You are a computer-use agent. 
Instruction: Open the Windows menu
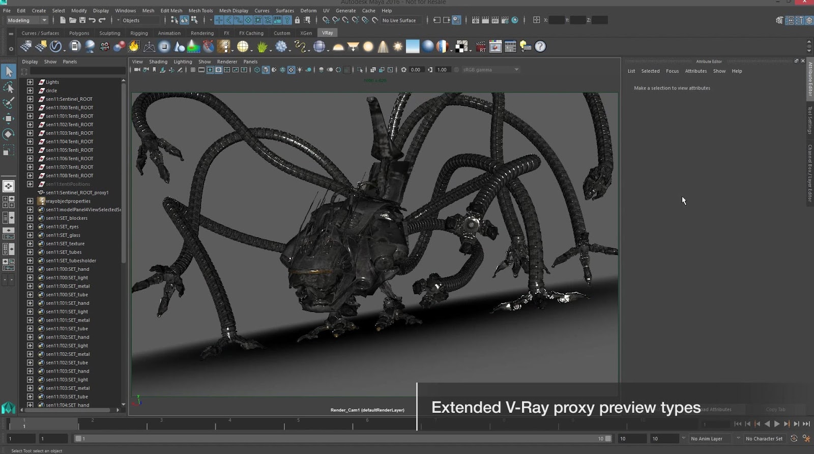[x=125, y=10]
